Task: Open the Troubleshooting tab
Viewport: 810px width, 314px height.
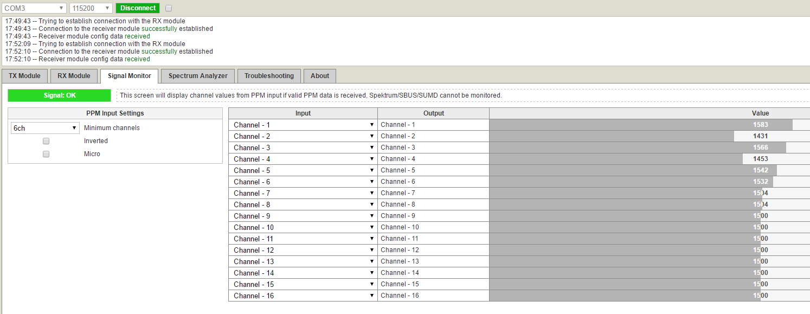Action: coord(269,76)
